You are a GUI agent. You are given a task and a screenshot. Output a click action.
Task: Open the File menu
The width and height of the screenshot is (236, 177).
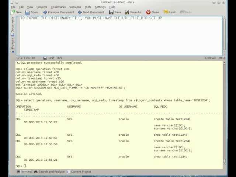click(x=13, y=7)
